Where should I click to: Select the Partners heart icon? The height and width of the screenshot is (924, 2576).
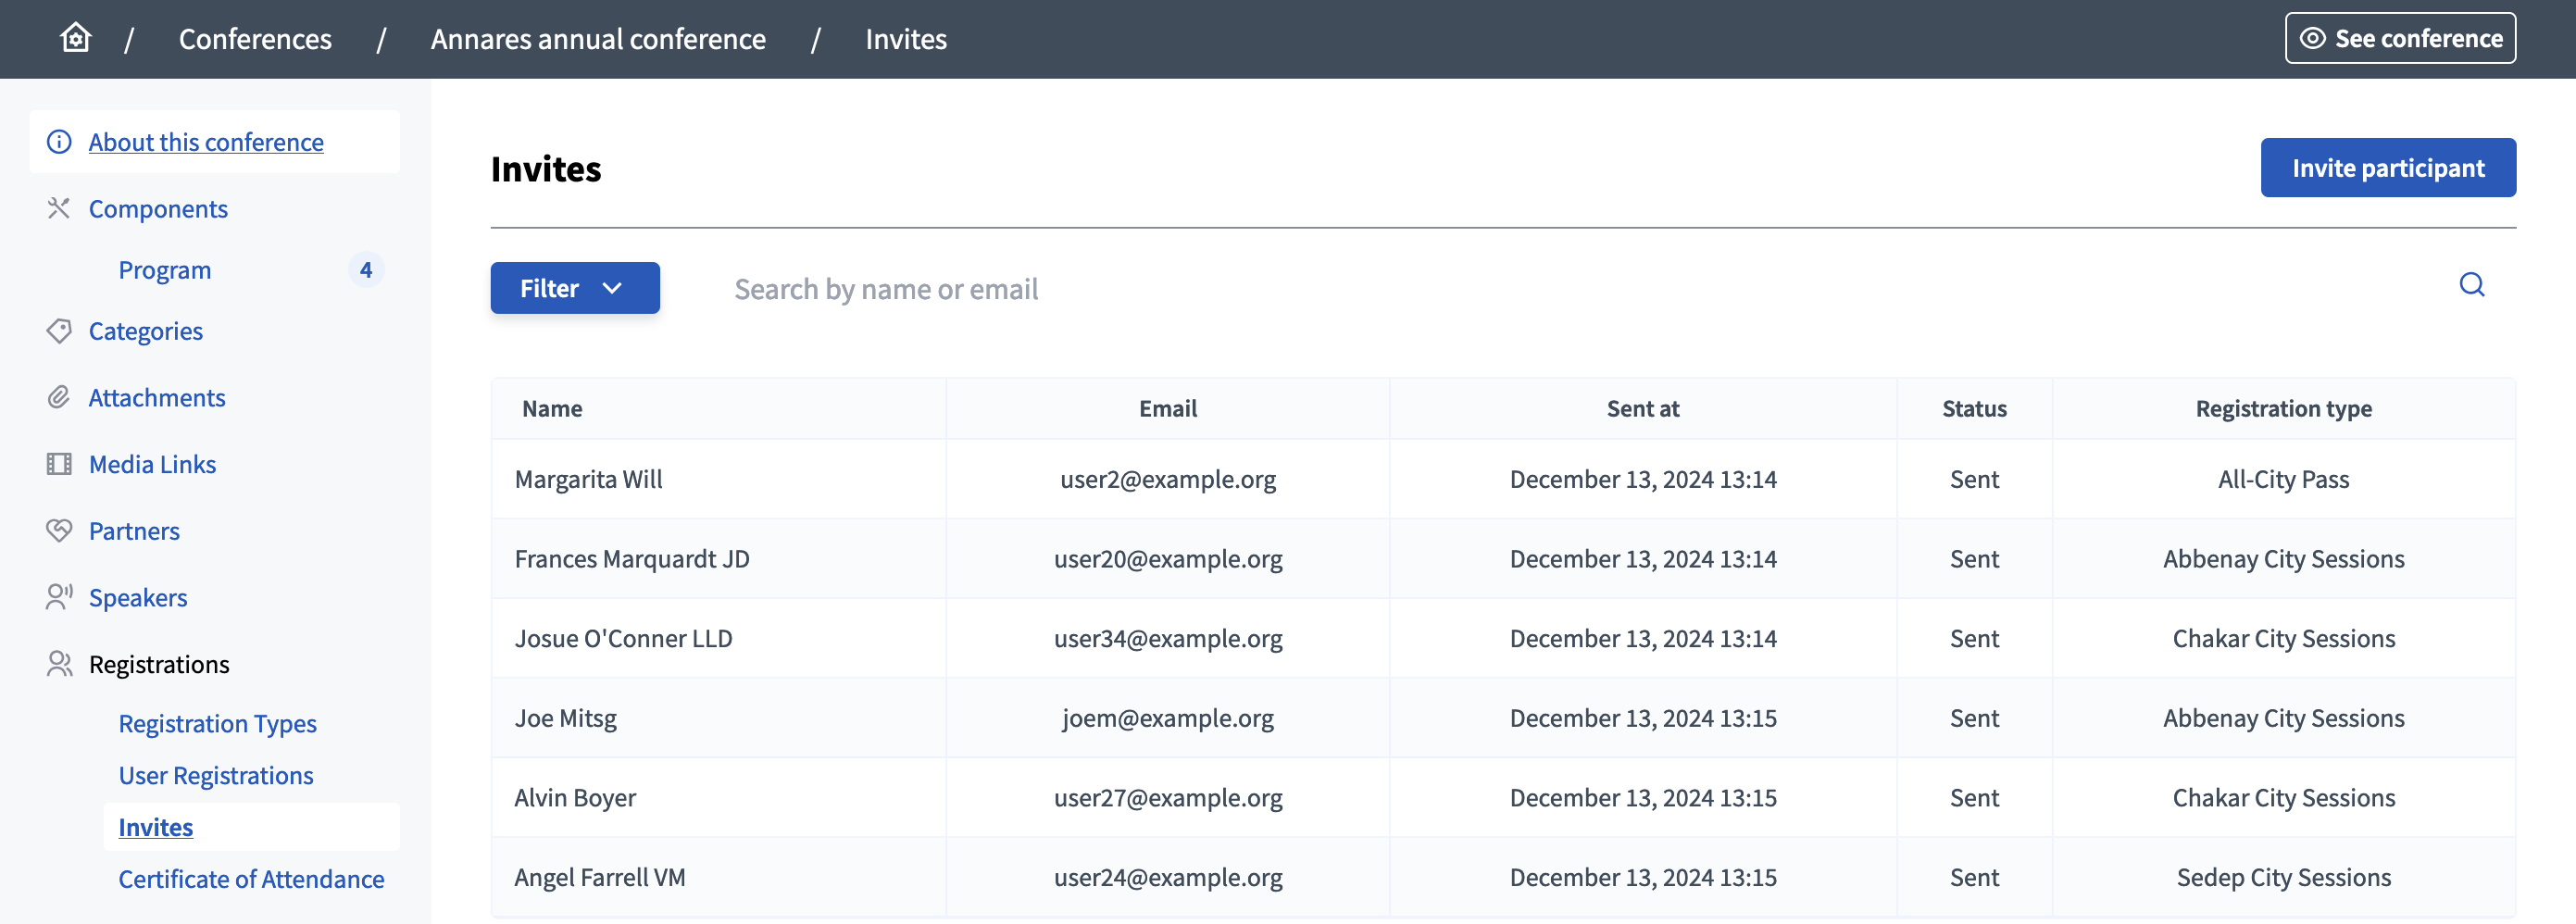click(x=58, y=530)
